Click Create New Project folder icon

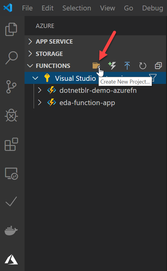(x=96, y=66)
